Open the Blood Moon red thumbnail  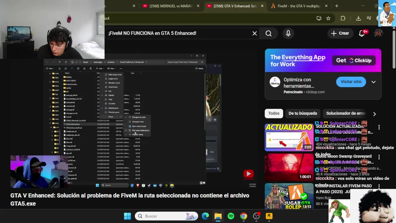pyautogui.click(x=289, y=167)
